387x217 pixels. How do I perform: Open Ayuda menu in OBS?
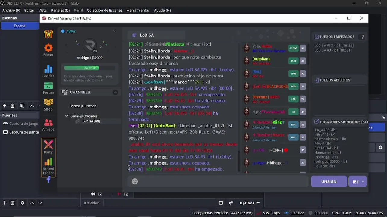(x=162, y=10)
